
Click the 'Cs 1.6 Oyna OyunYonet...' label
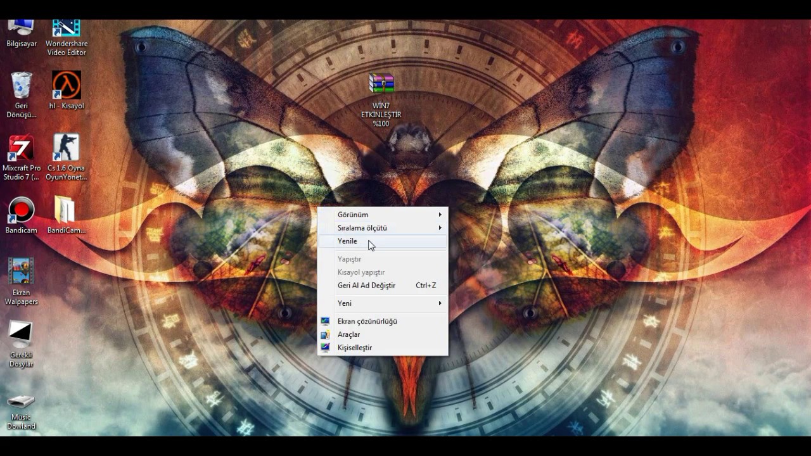(67, 173)
